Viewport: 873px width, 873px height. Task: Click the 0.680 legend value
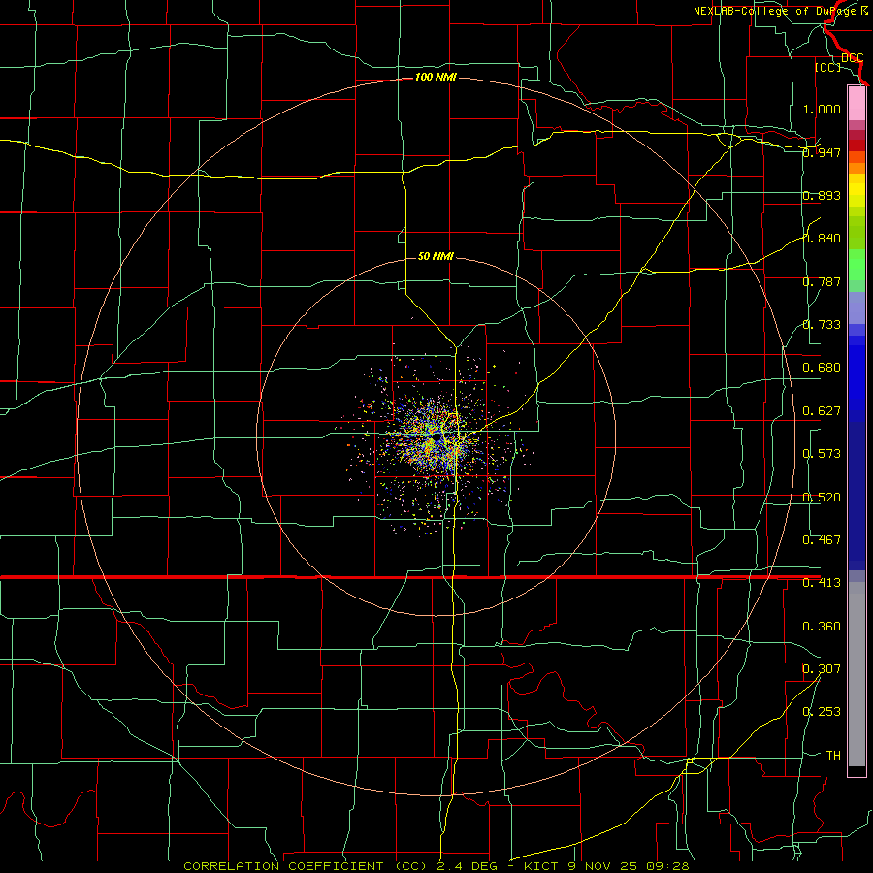(822, 368)
